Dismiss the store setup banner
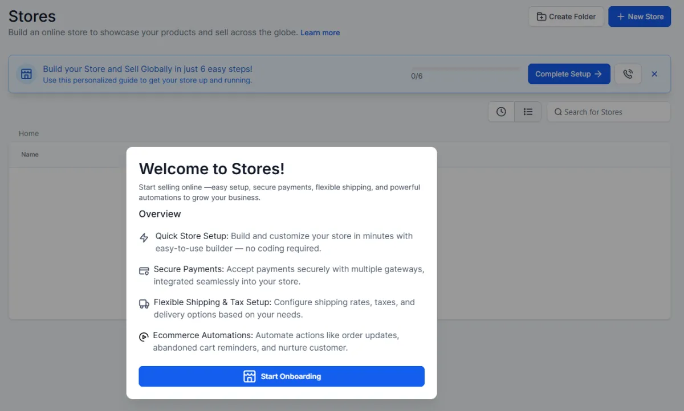This screenshot has height=411, width=684. tap(654, 74)
